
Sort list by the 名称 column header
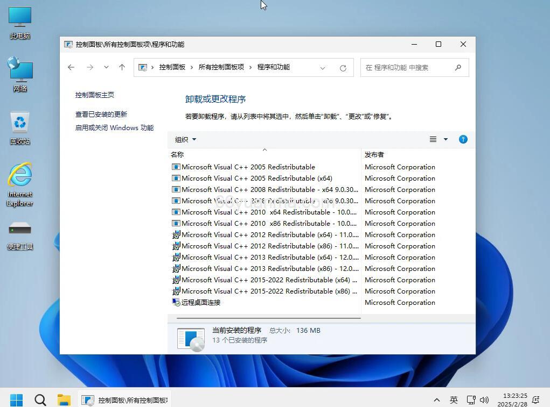[177, 154]
